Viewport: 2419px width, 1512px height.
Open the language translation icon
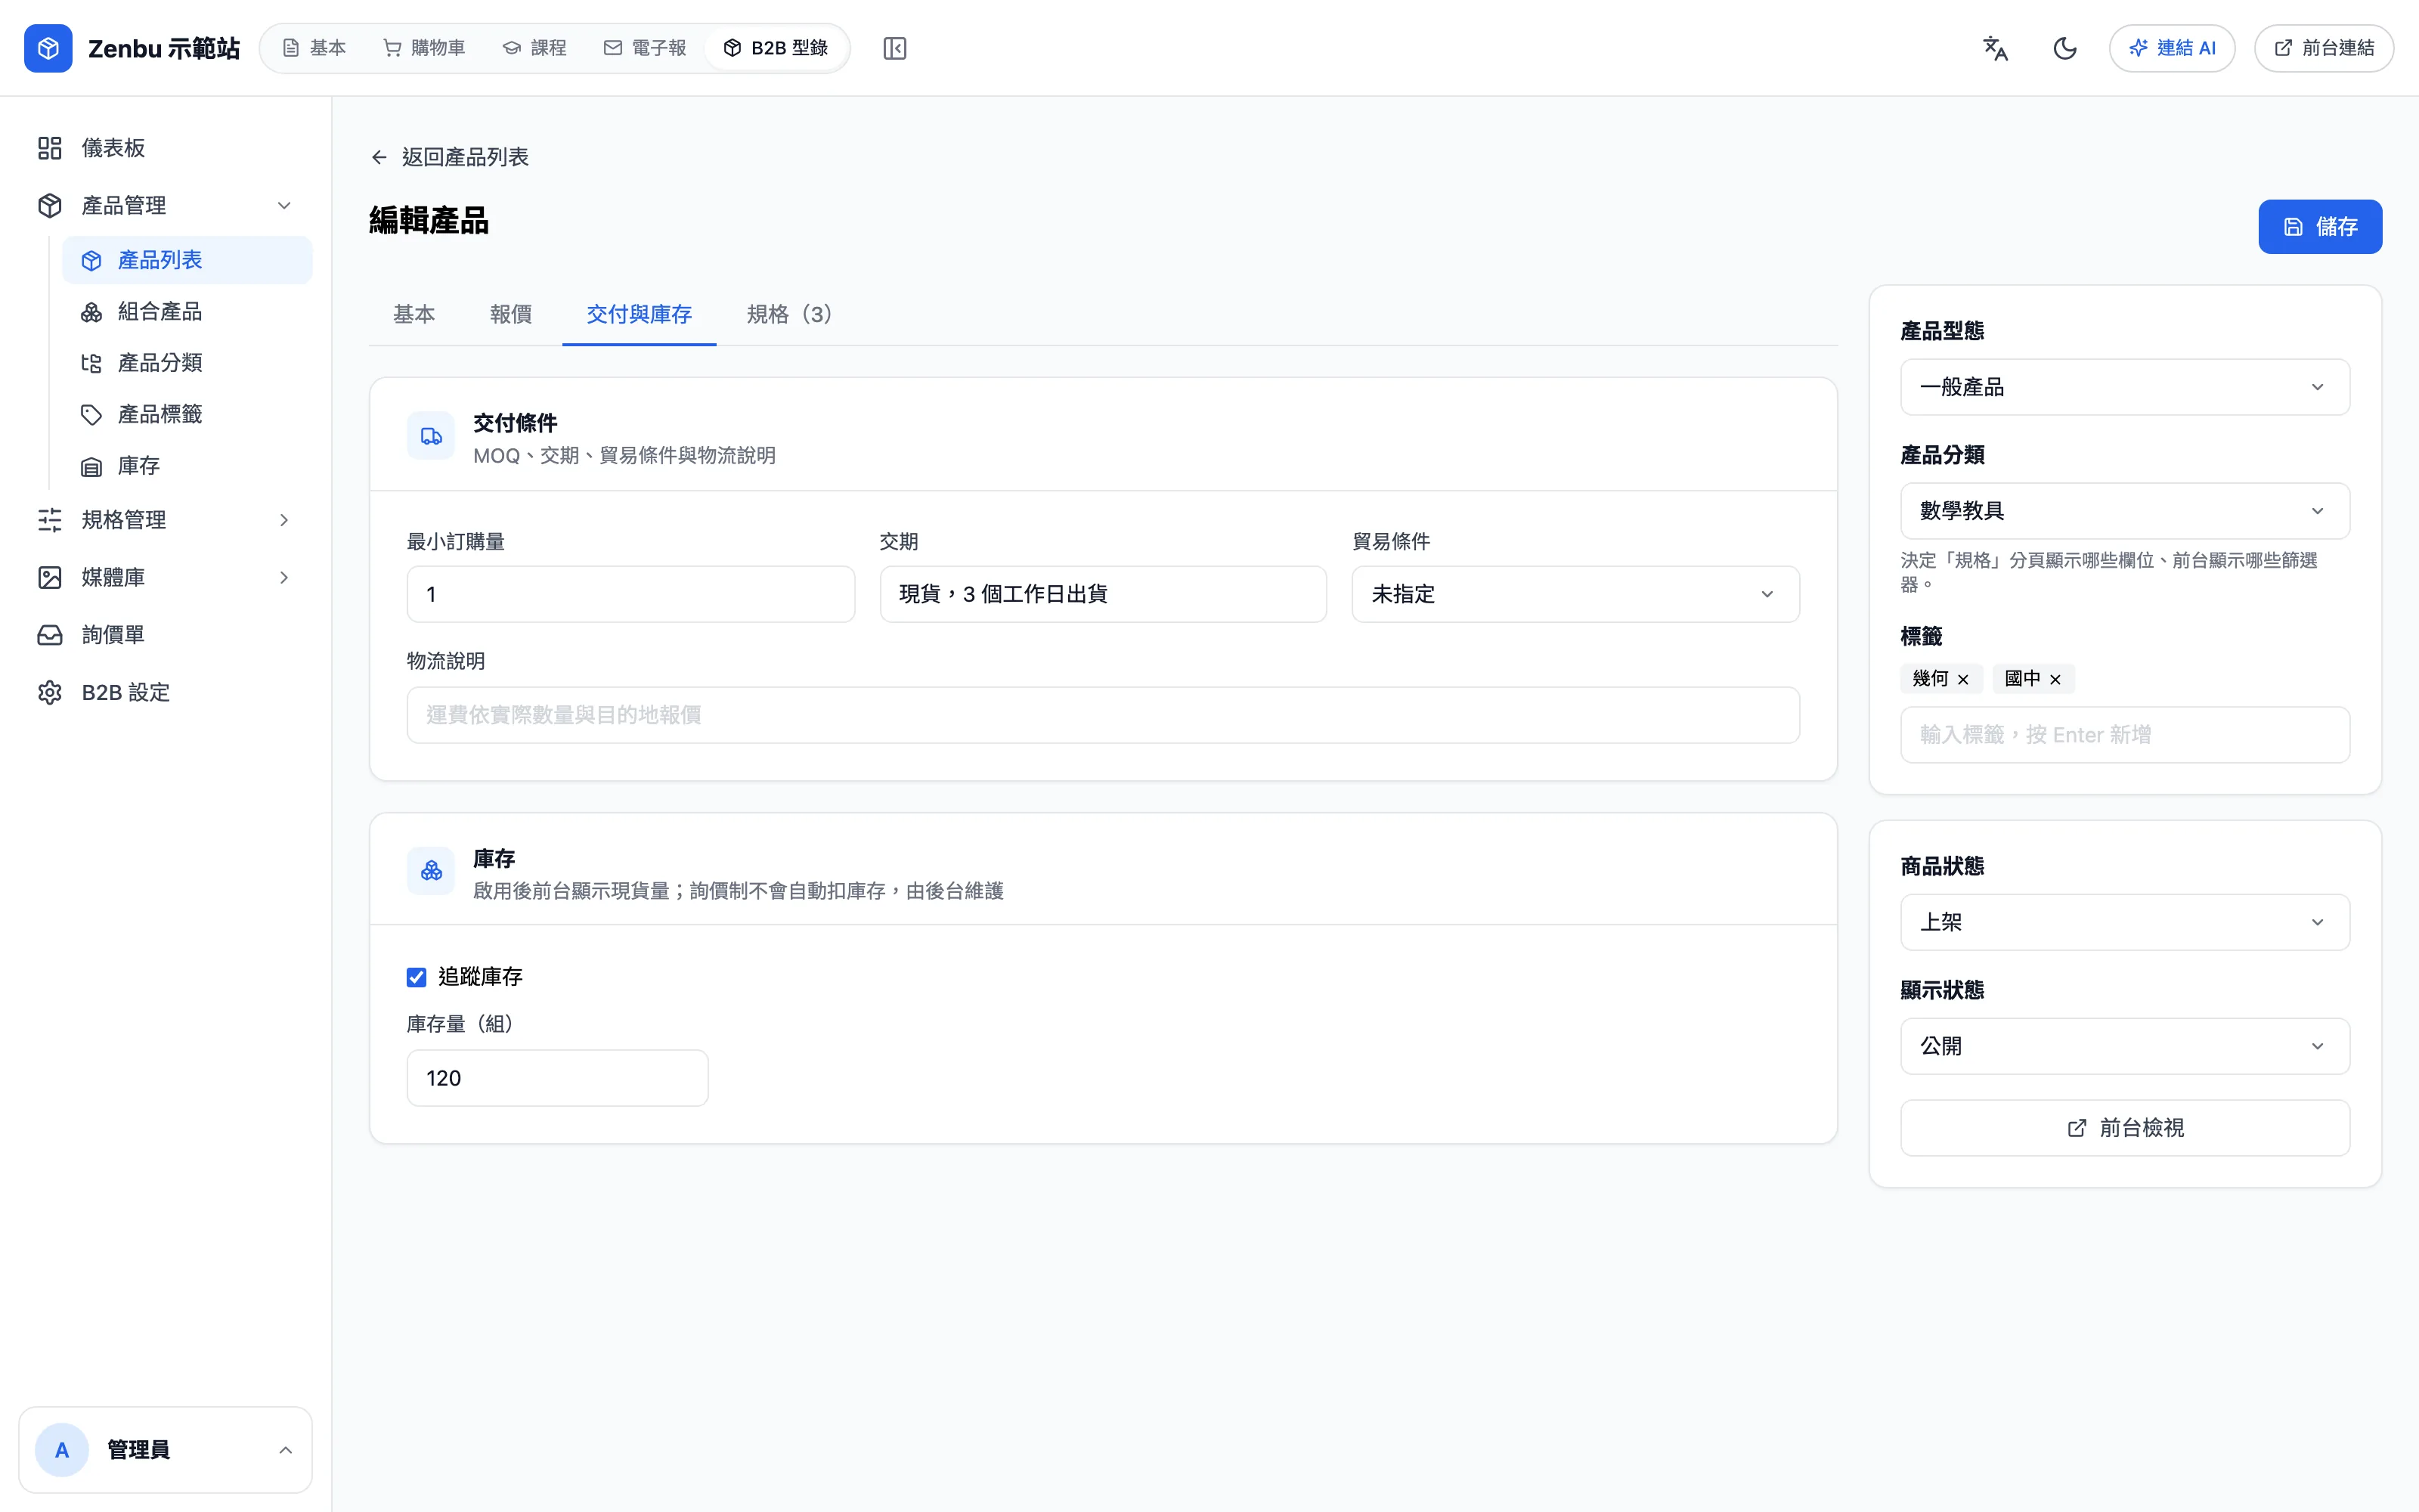point(1995,48)
